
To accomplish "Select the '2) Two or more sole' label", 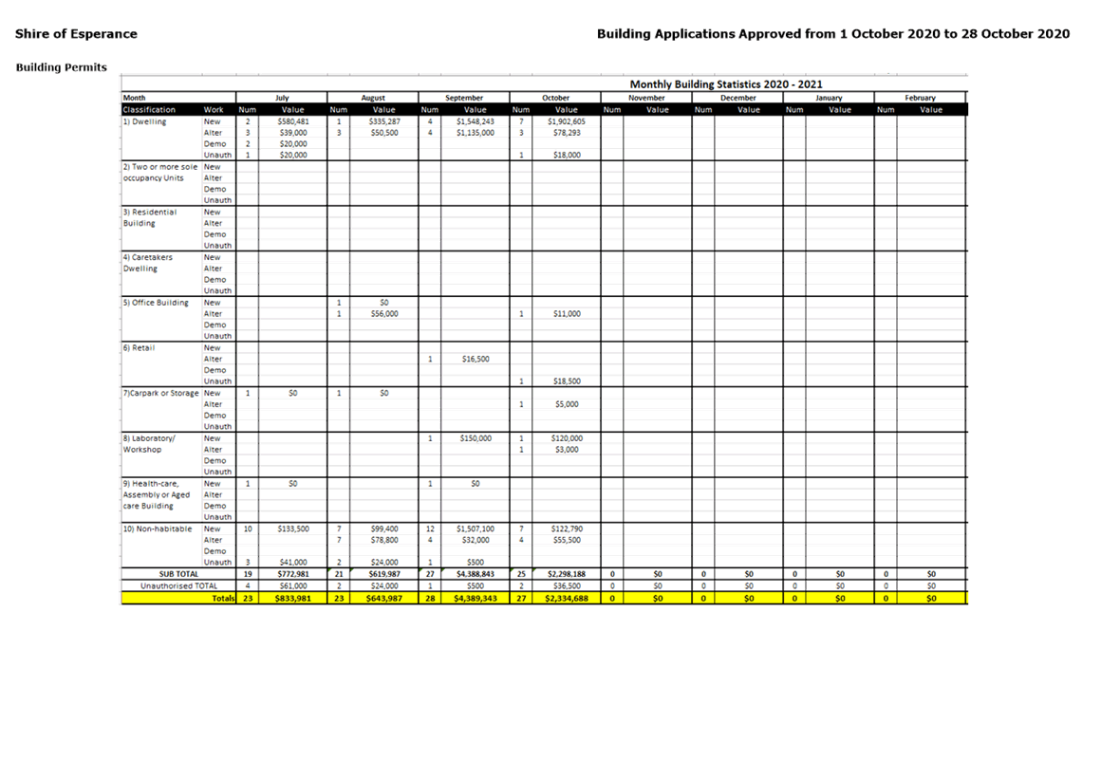I will (160, 167).
